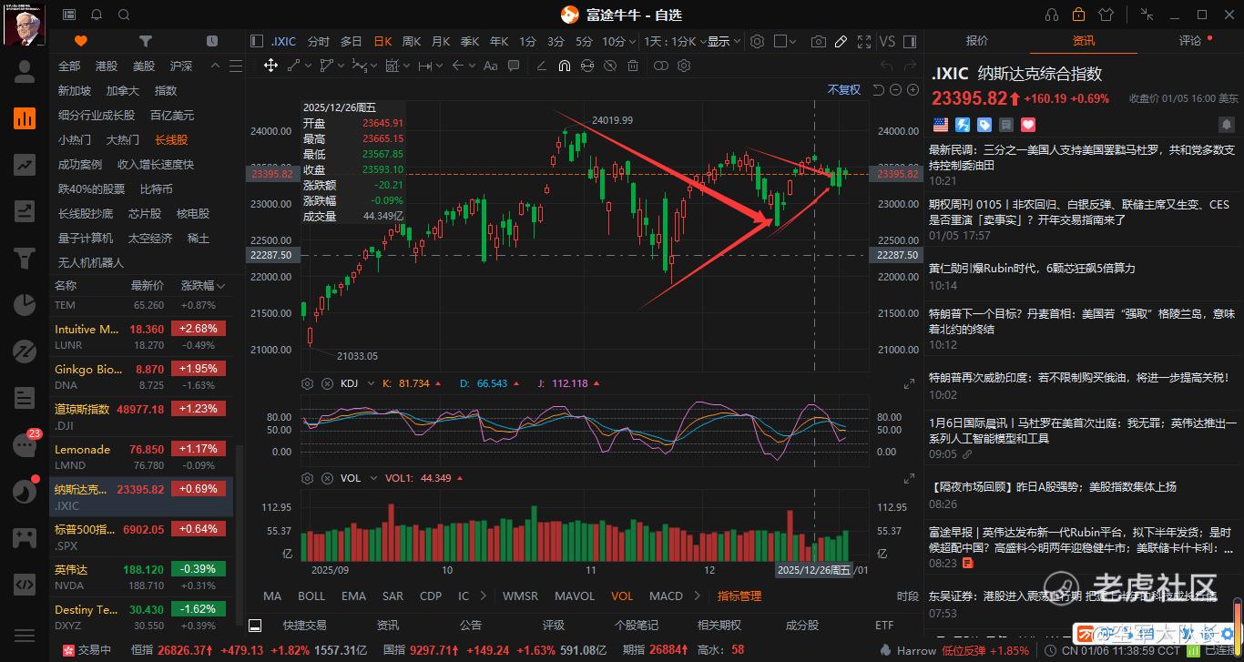This screenshot has height=662, width=1244.
Task: Pick the trend line drawing tool
Action: tap(294, 66)
